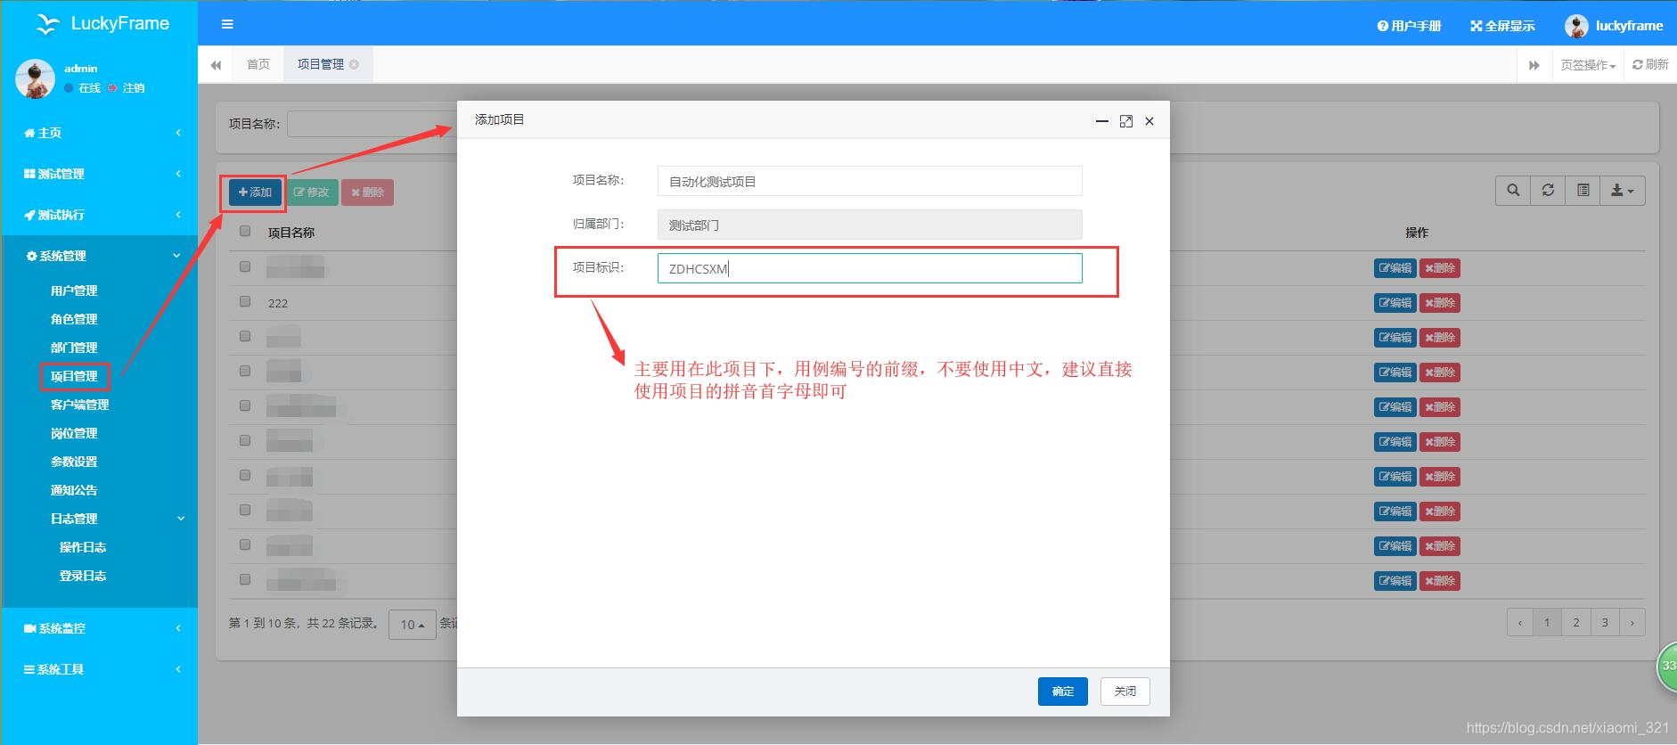Click the 项目名称 input in the dialog
This screenshot has width=1677, height=745.
pos(870,181)
